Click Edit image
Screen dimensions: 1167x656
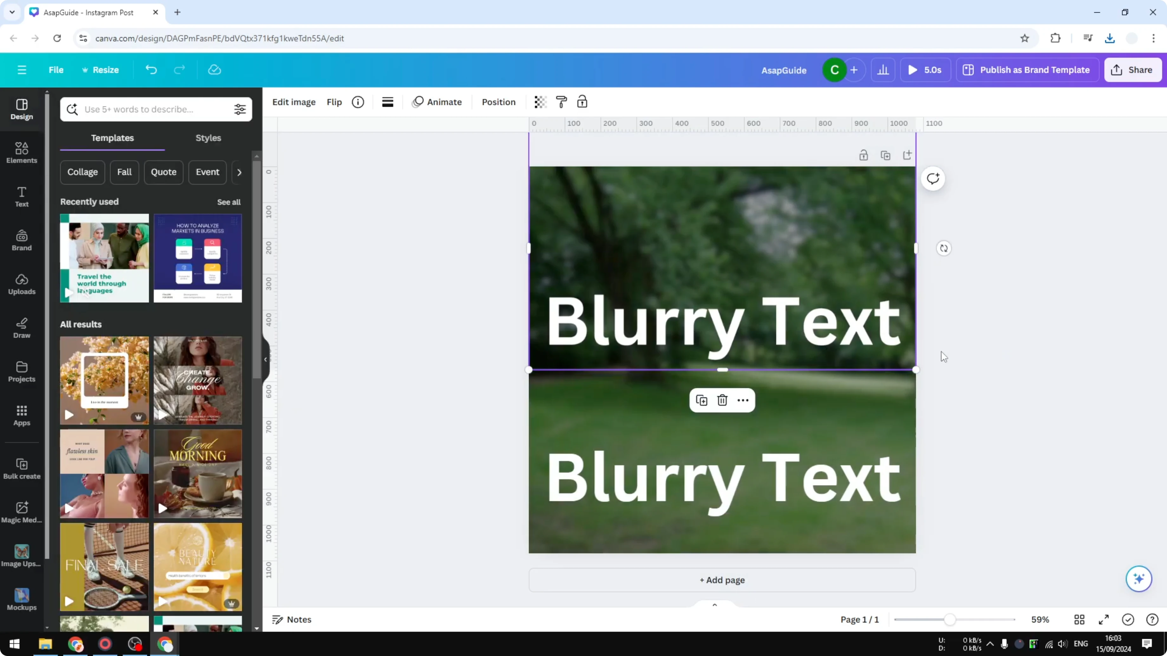pos(294,102)
